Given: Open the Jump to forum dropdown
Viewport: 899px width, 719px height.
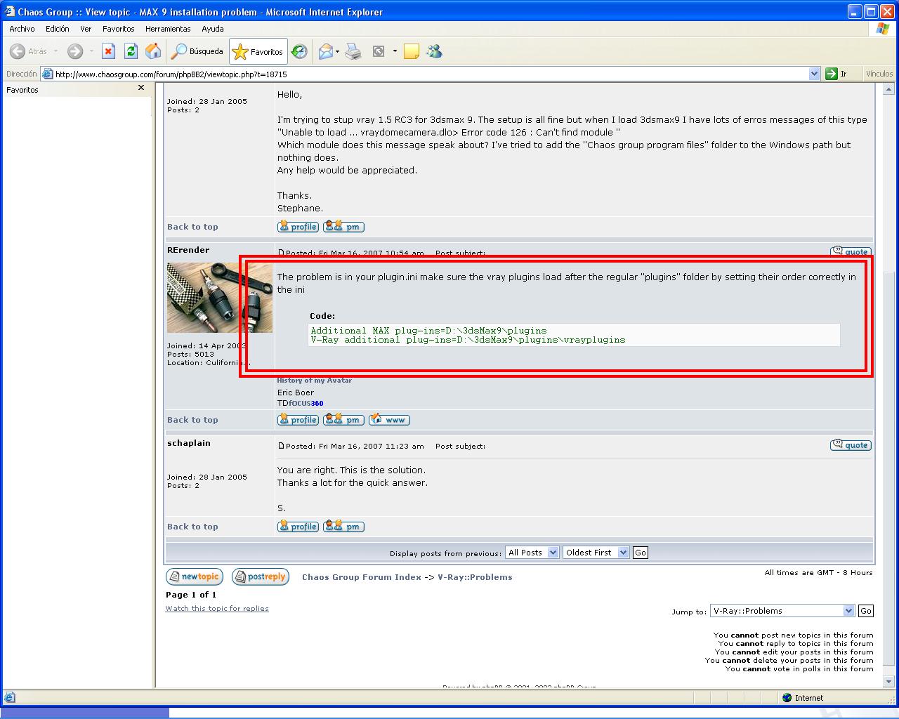Looking at the screenshot, I should 782,611.
